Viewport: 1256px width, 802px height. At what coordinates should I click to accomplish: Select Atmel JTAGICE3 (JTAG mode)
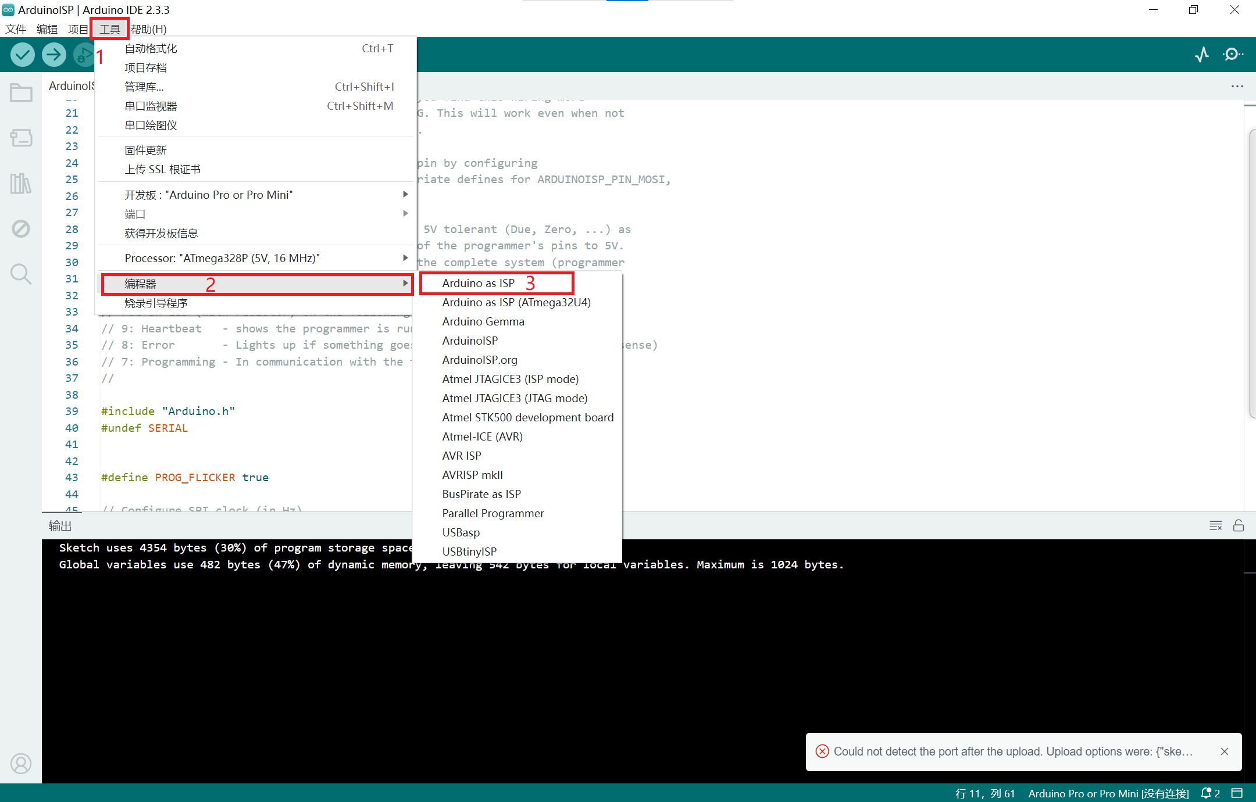pos(517,398)
